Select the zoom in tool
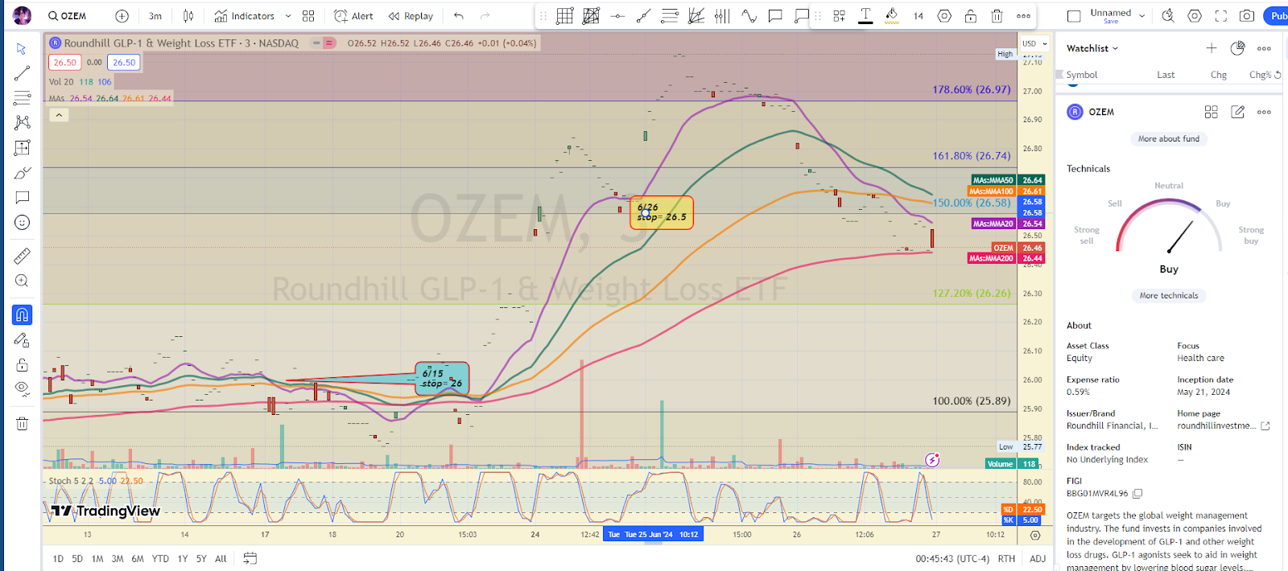1288x571 pixels. [22, 281]
